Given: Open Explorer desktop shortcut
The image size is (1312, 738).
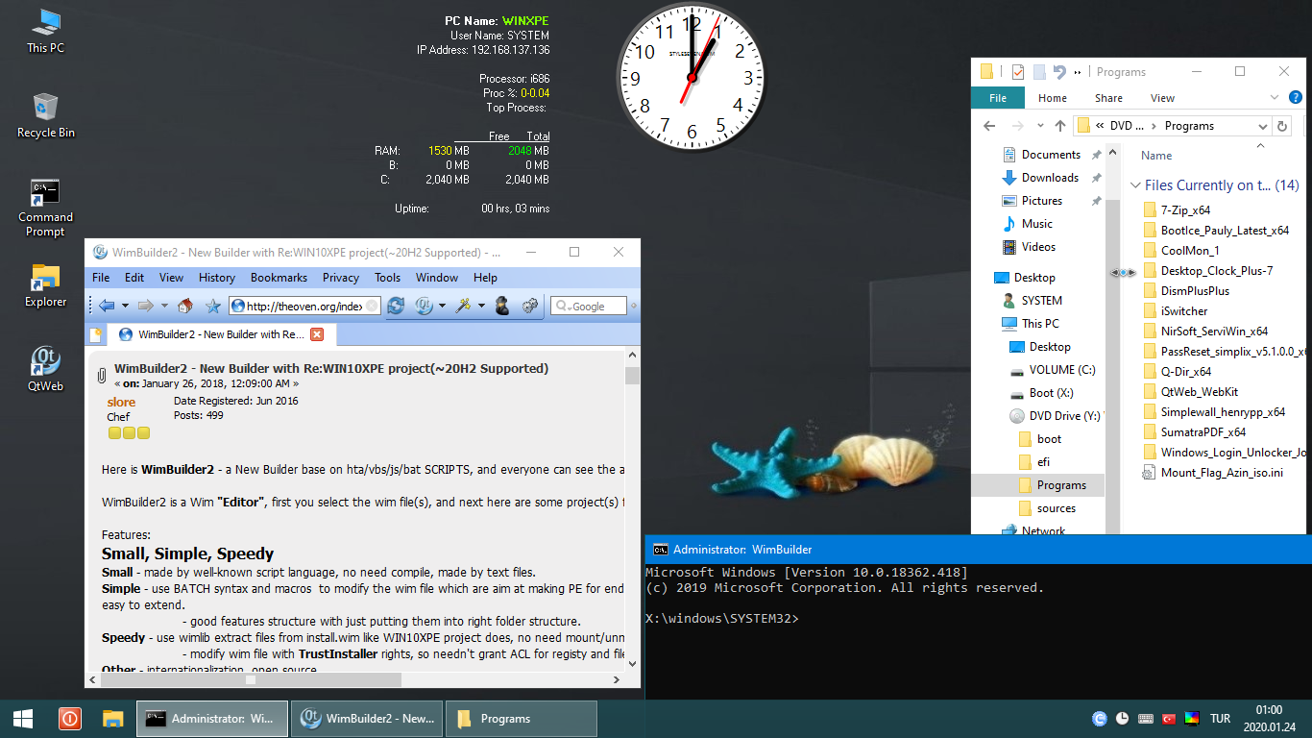Looking at the screenshot, I should (x=45, y=285).
